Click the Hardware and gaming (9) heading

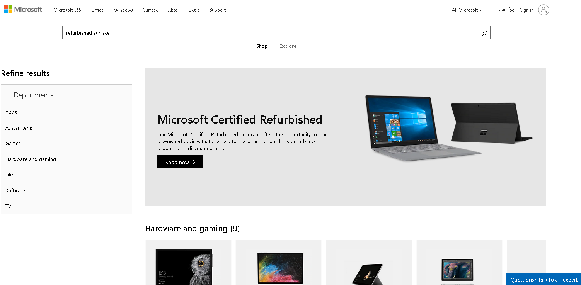(x=192, y=229)
